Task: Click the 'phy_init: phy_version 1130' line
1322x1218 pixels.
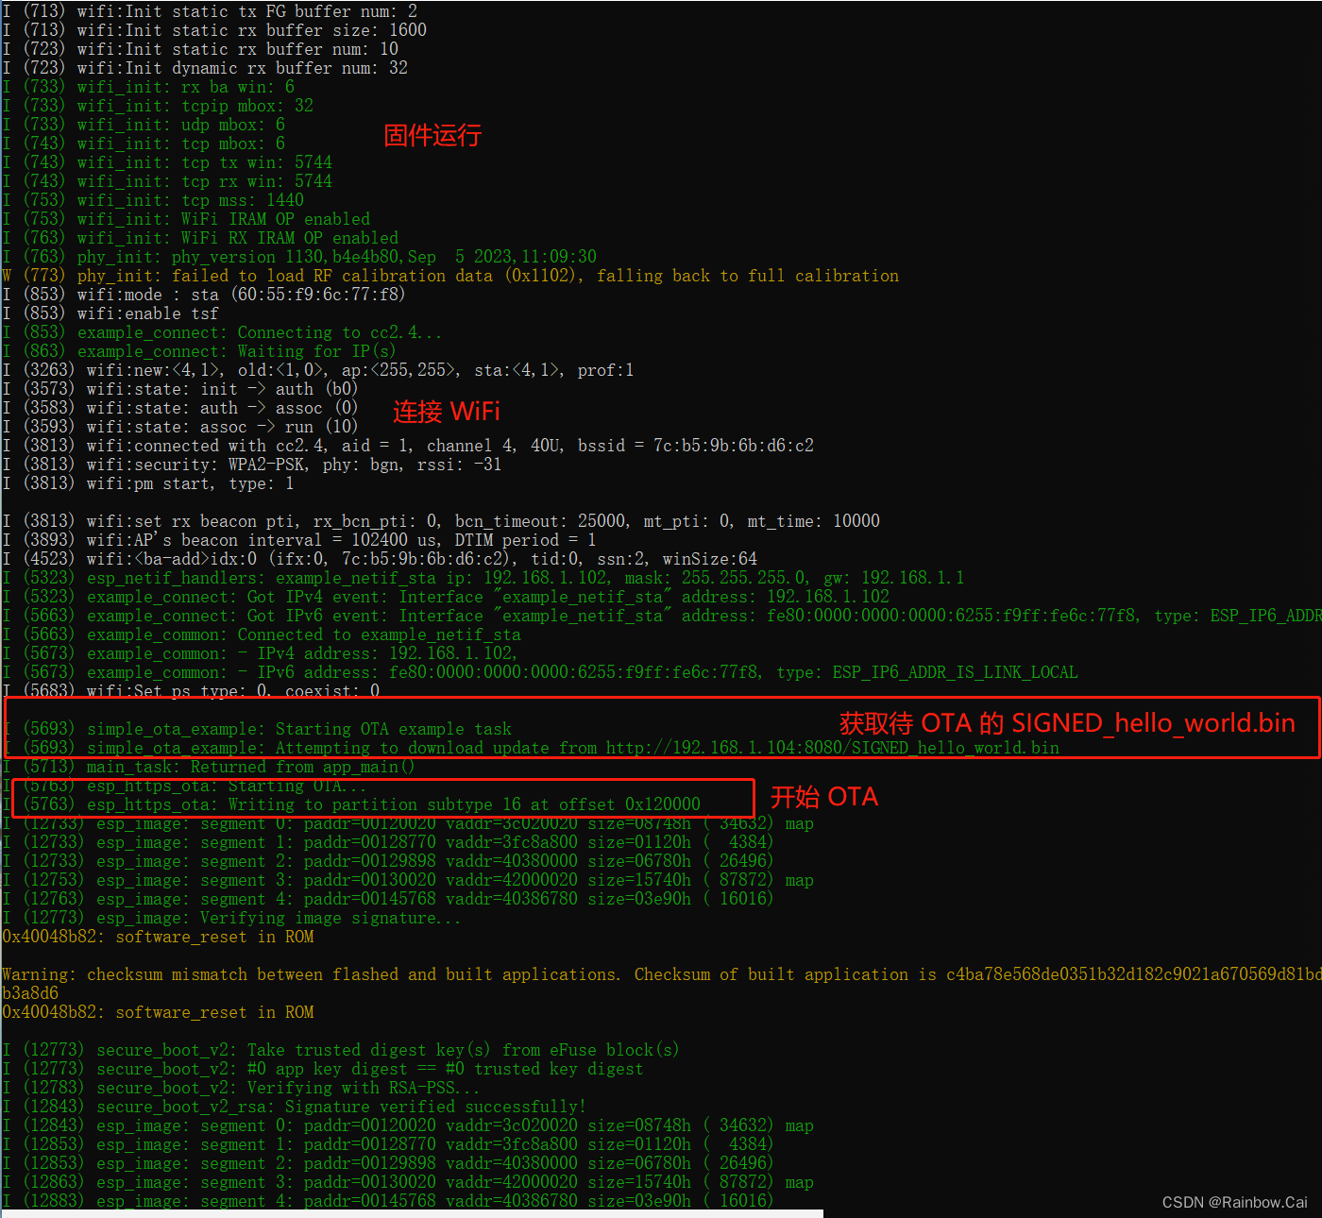Action: [x=299, y=257]
